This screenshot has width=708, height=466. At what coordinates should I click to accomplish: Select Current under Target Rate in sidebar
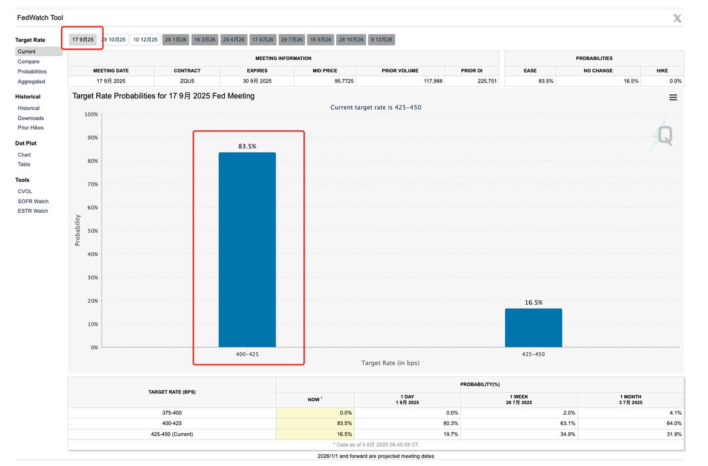point(39,52)
